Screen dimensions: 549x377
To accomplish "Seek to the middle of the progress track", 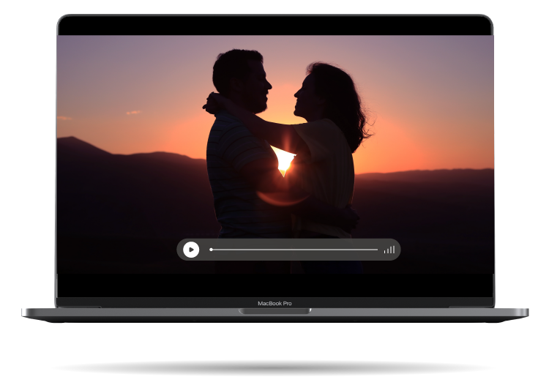I will [294, 250].
